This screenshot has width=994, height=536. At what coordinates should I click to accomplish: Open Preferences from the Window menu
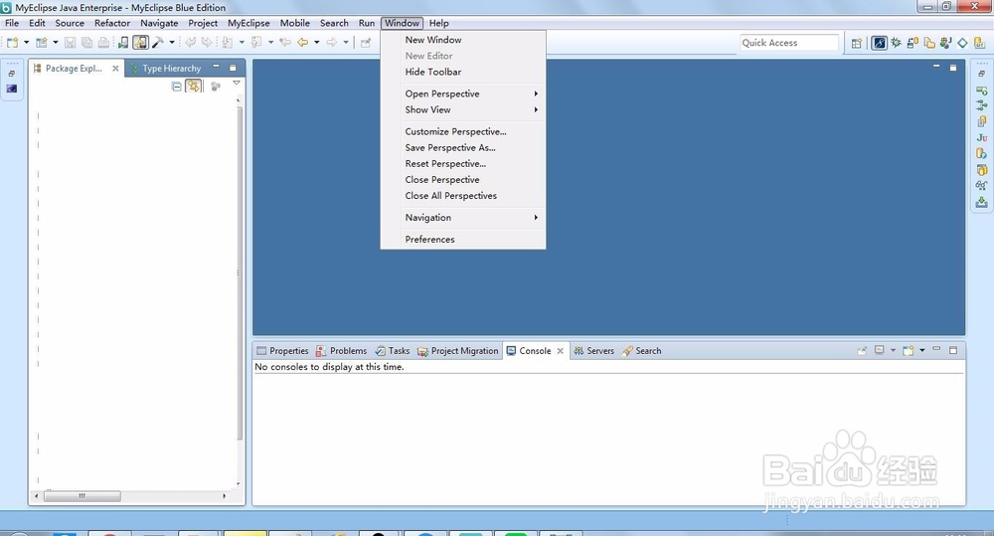[463, 239]
